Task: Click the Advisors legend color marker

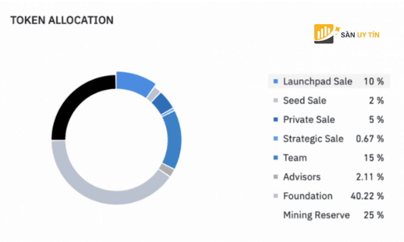Action: click(x=275, y=177)
